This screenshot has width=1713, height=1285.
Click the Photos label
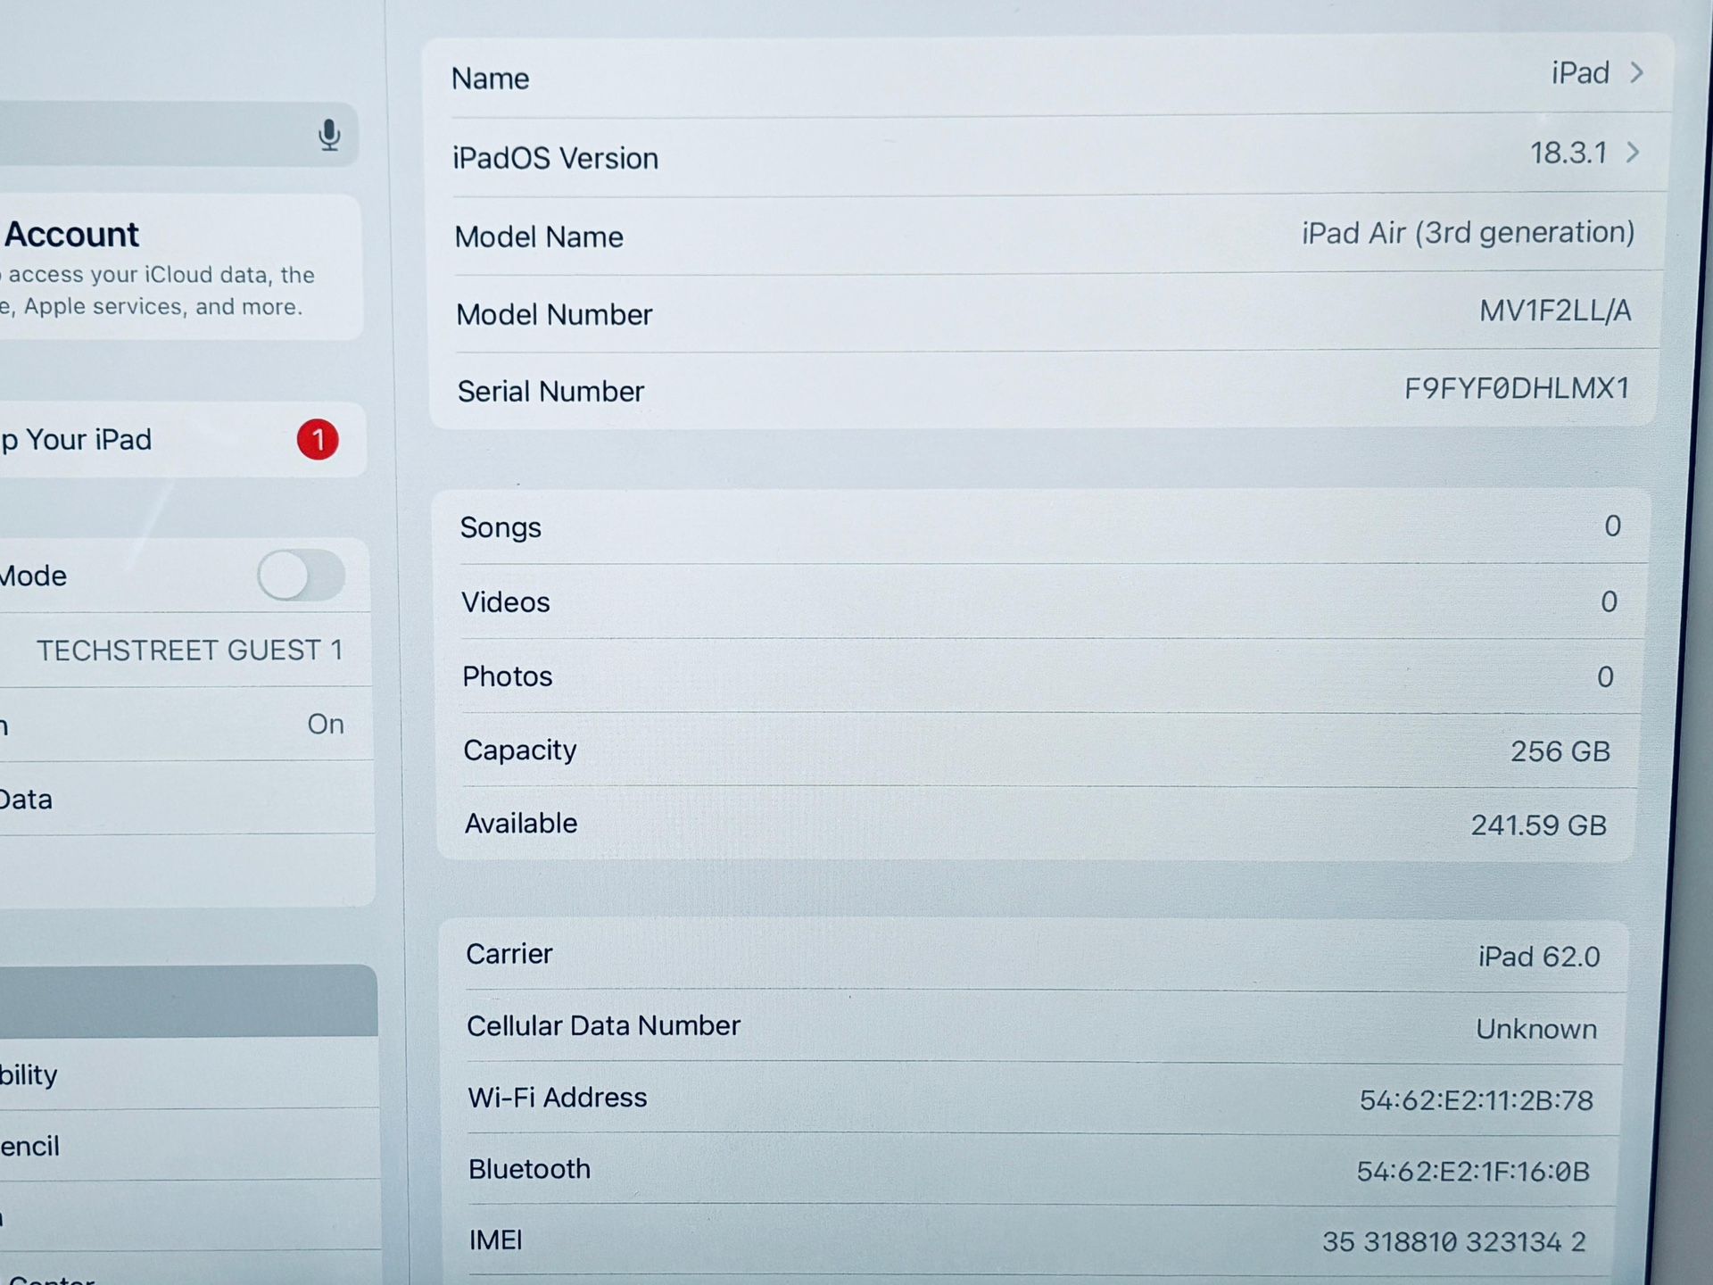pyautogui.click(x=507, y=676)
